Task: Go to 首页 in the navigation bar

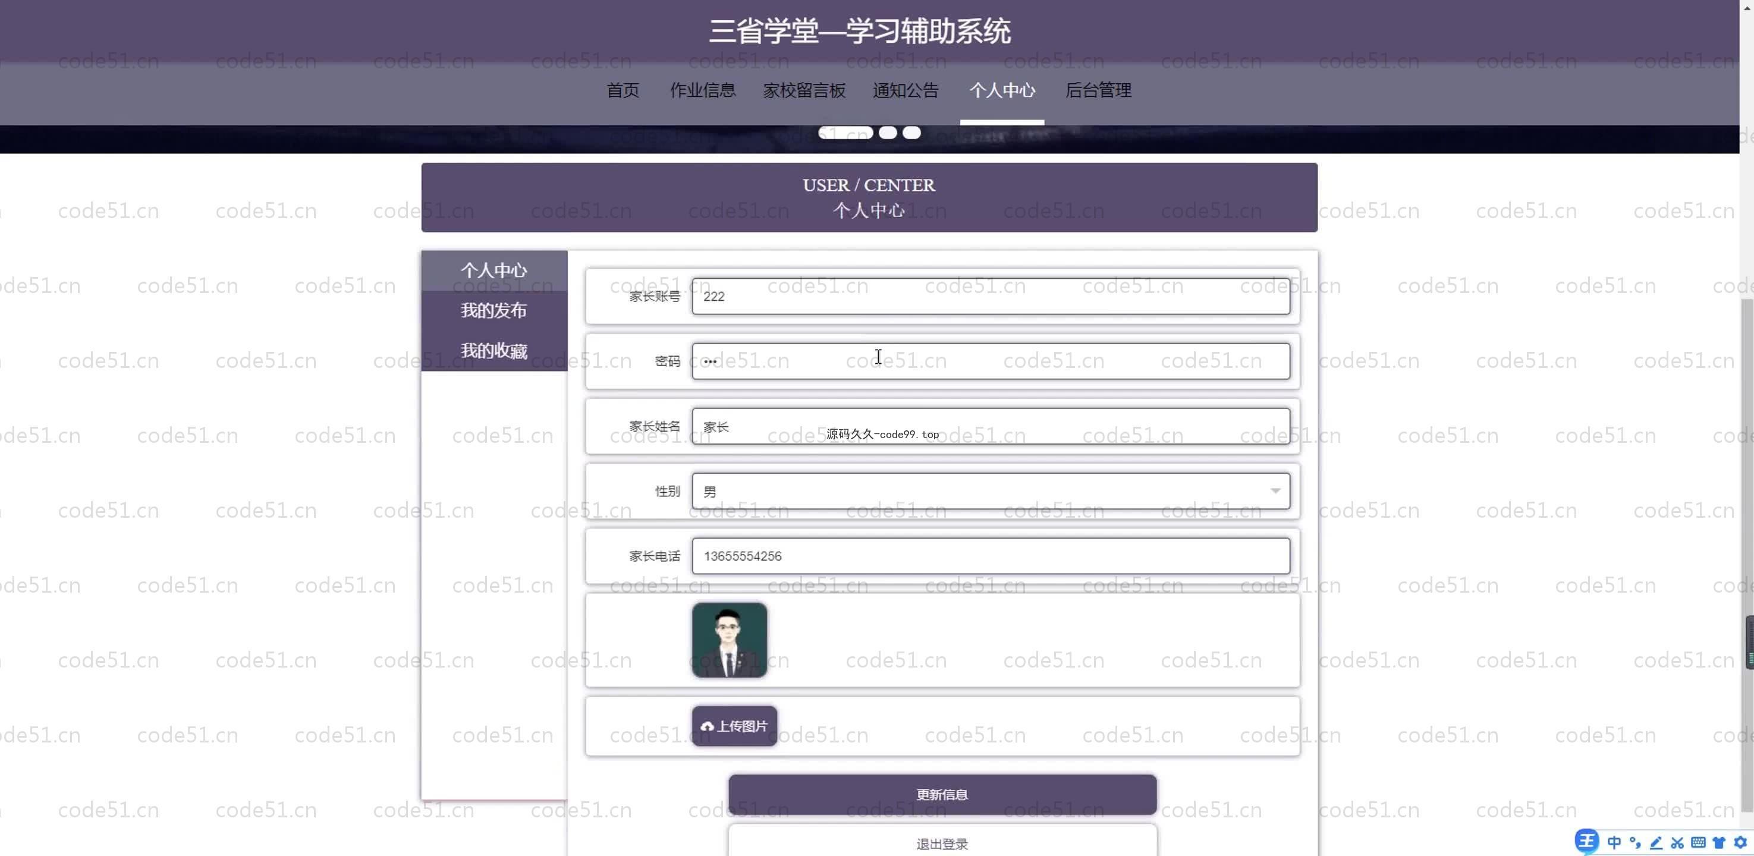Action: point(623,90)
